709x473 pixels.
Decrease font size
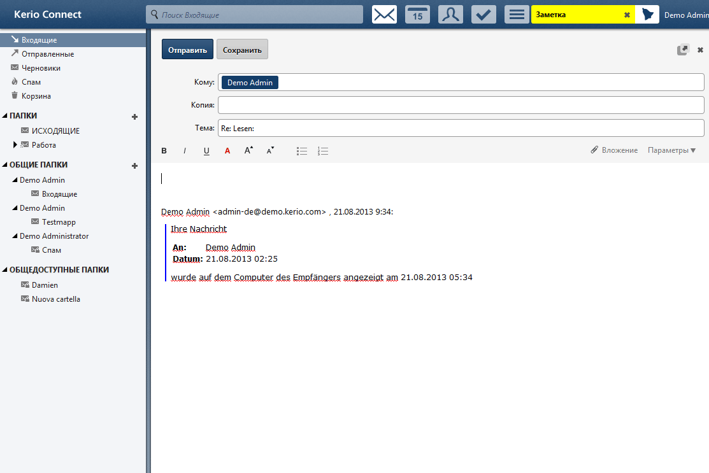(270, 150)
